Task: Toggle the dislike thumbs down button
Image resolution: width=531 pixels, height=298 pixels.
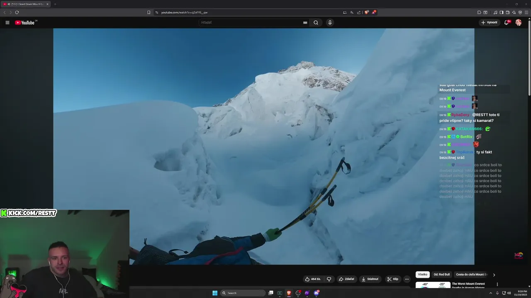Action: pyautogui.click(x=329, y=279)
